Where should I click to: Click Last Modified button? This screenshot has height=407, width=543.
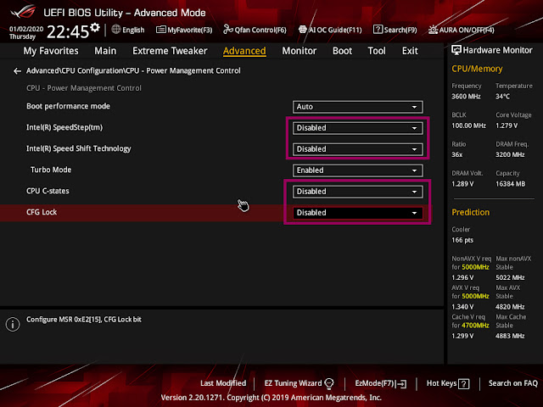click(223, 383)
